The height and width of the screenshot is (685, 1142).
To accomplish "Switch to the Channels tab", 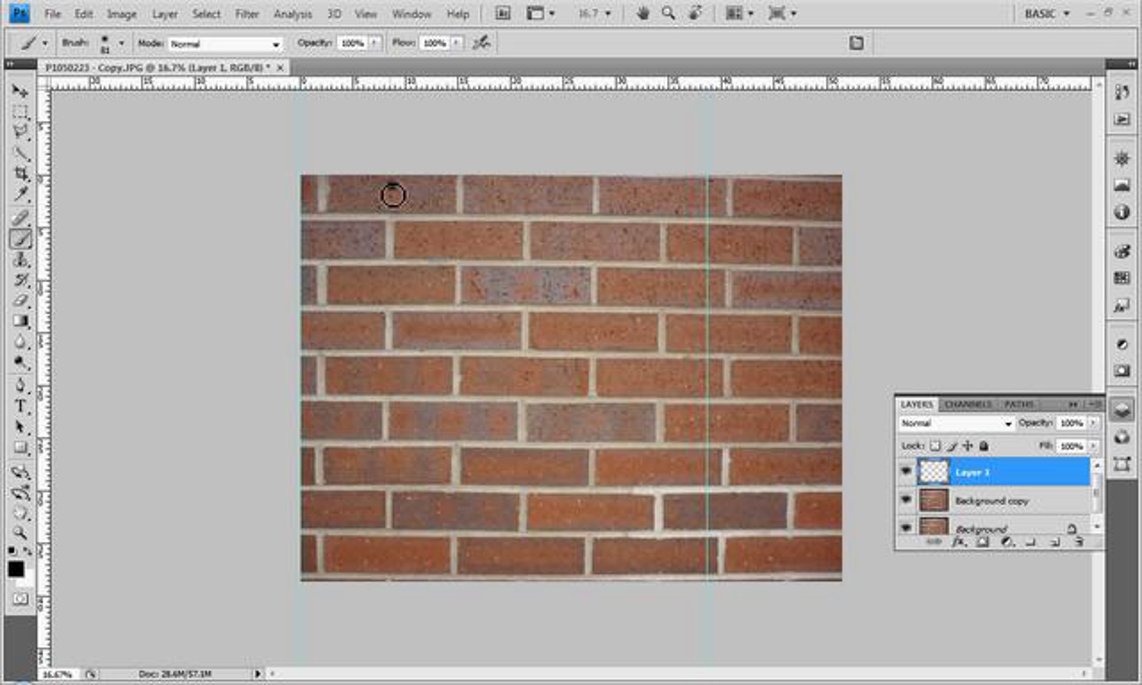I will pos(968,404).
